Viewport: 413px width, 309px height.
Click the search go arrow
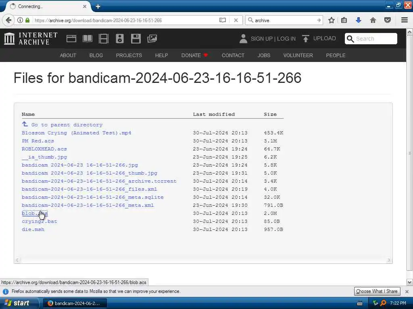point(319,20)
